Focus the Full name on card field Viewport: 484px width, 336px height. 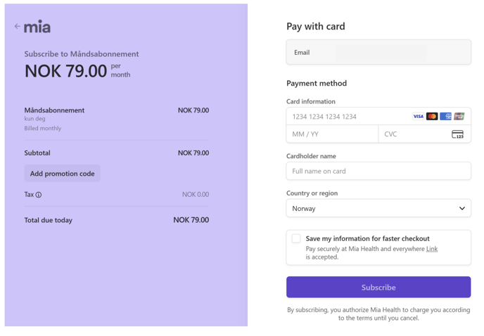tap(378, 171)
